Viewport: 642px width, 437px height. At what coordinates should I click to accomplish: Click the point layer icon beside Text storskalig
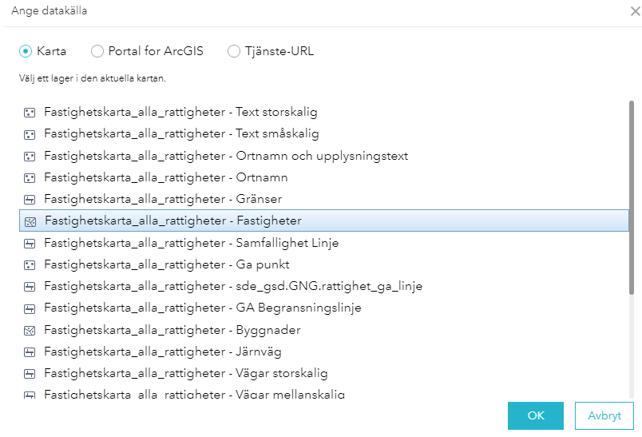[x=30, y=113]
